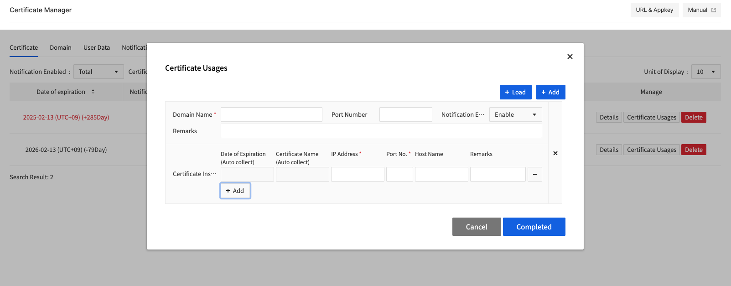Expand the Notification Enabled Total filter
This screenshot has height=286, width=731.
point(99,72)
